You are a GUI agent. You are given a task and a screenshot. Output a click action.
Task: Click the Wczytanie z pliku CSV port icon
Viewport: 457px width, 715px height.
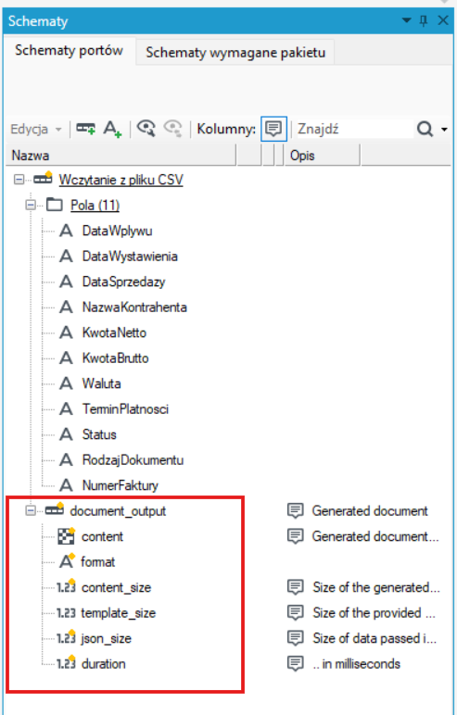[x=43, y=179]
